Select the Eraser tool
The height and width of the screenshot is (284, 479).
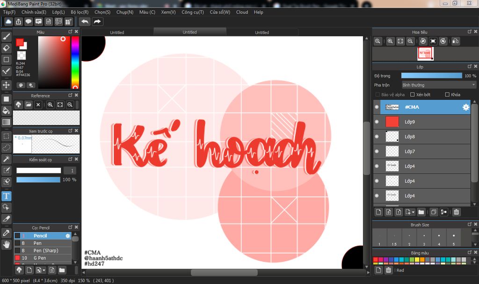(x=6, y=48)
